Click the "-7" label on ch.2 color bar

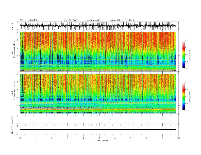point(187,110)
